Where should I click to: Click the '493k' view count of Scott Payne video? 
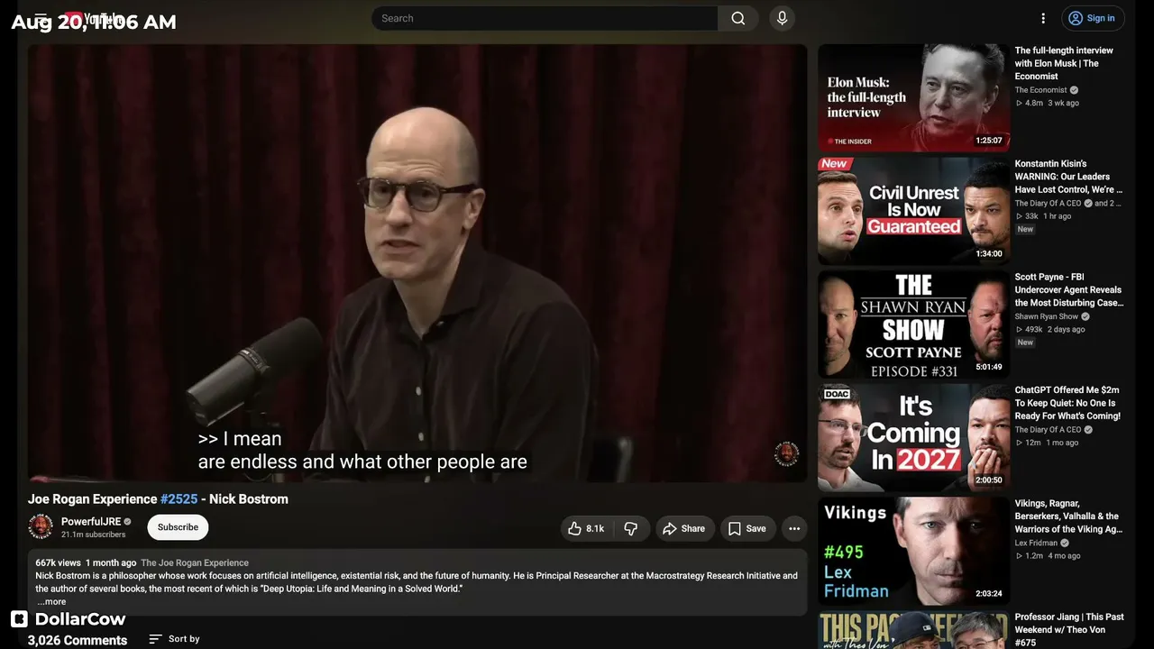coord(1035,329)
